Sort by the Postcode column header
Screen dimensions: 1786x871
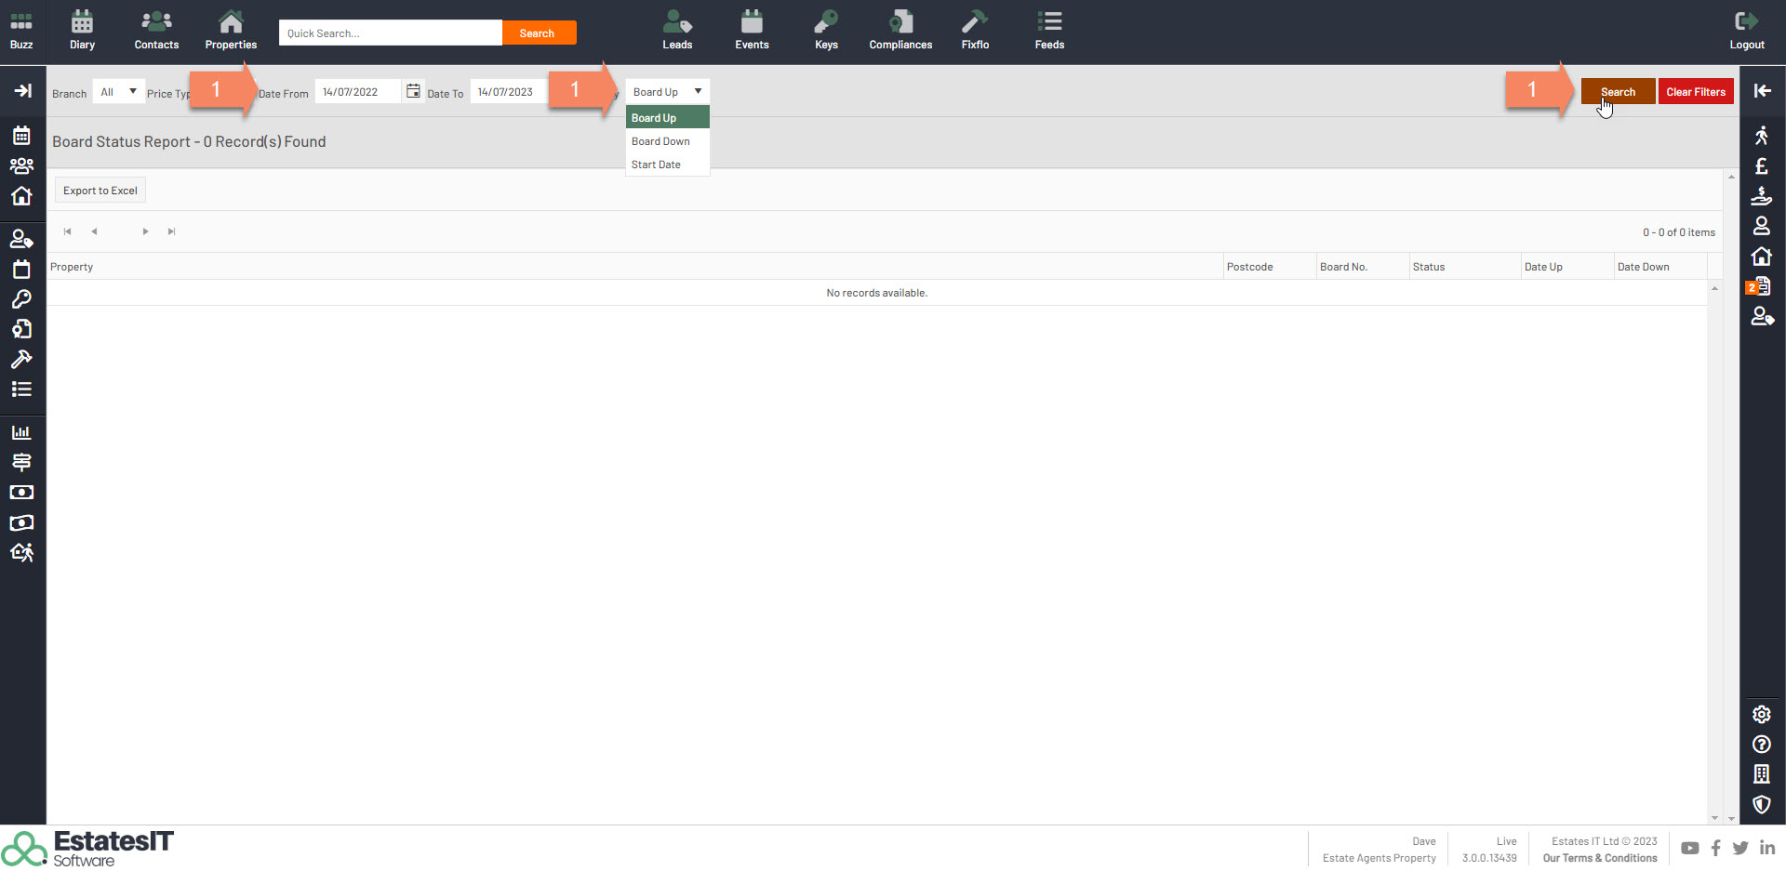(x=1249, y=267)
